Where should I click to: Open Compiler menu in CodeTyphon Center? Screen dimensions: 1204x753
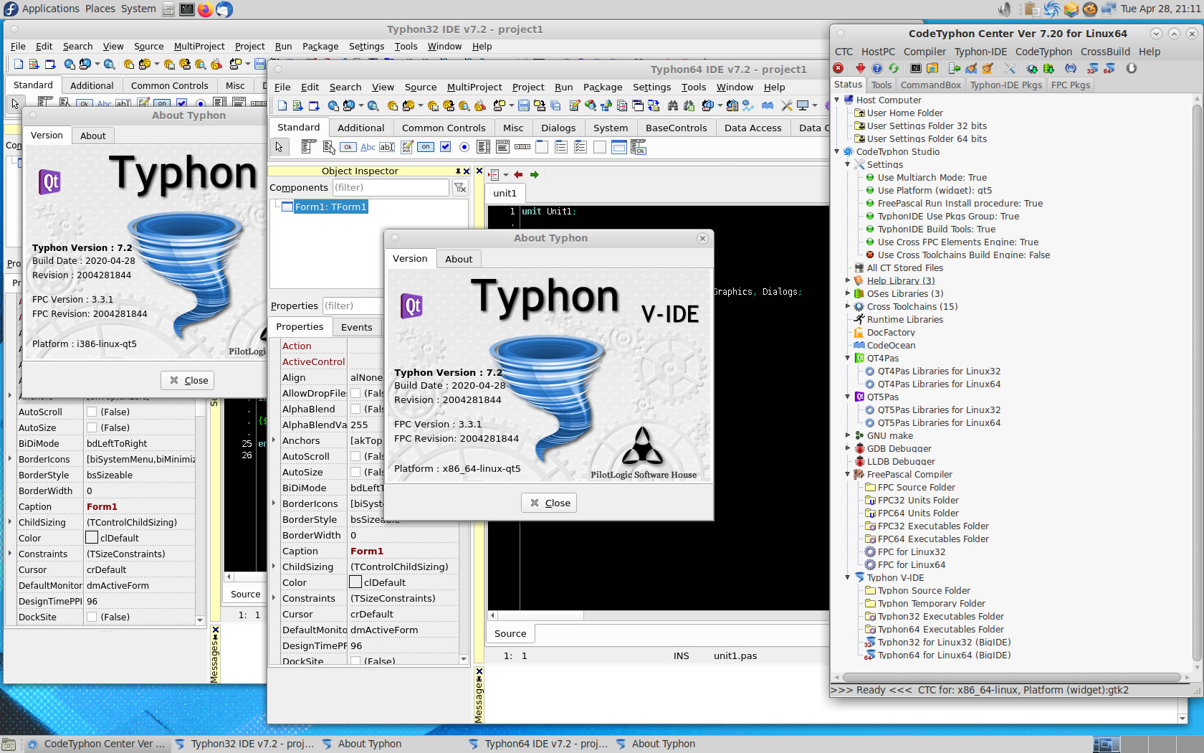924,52
